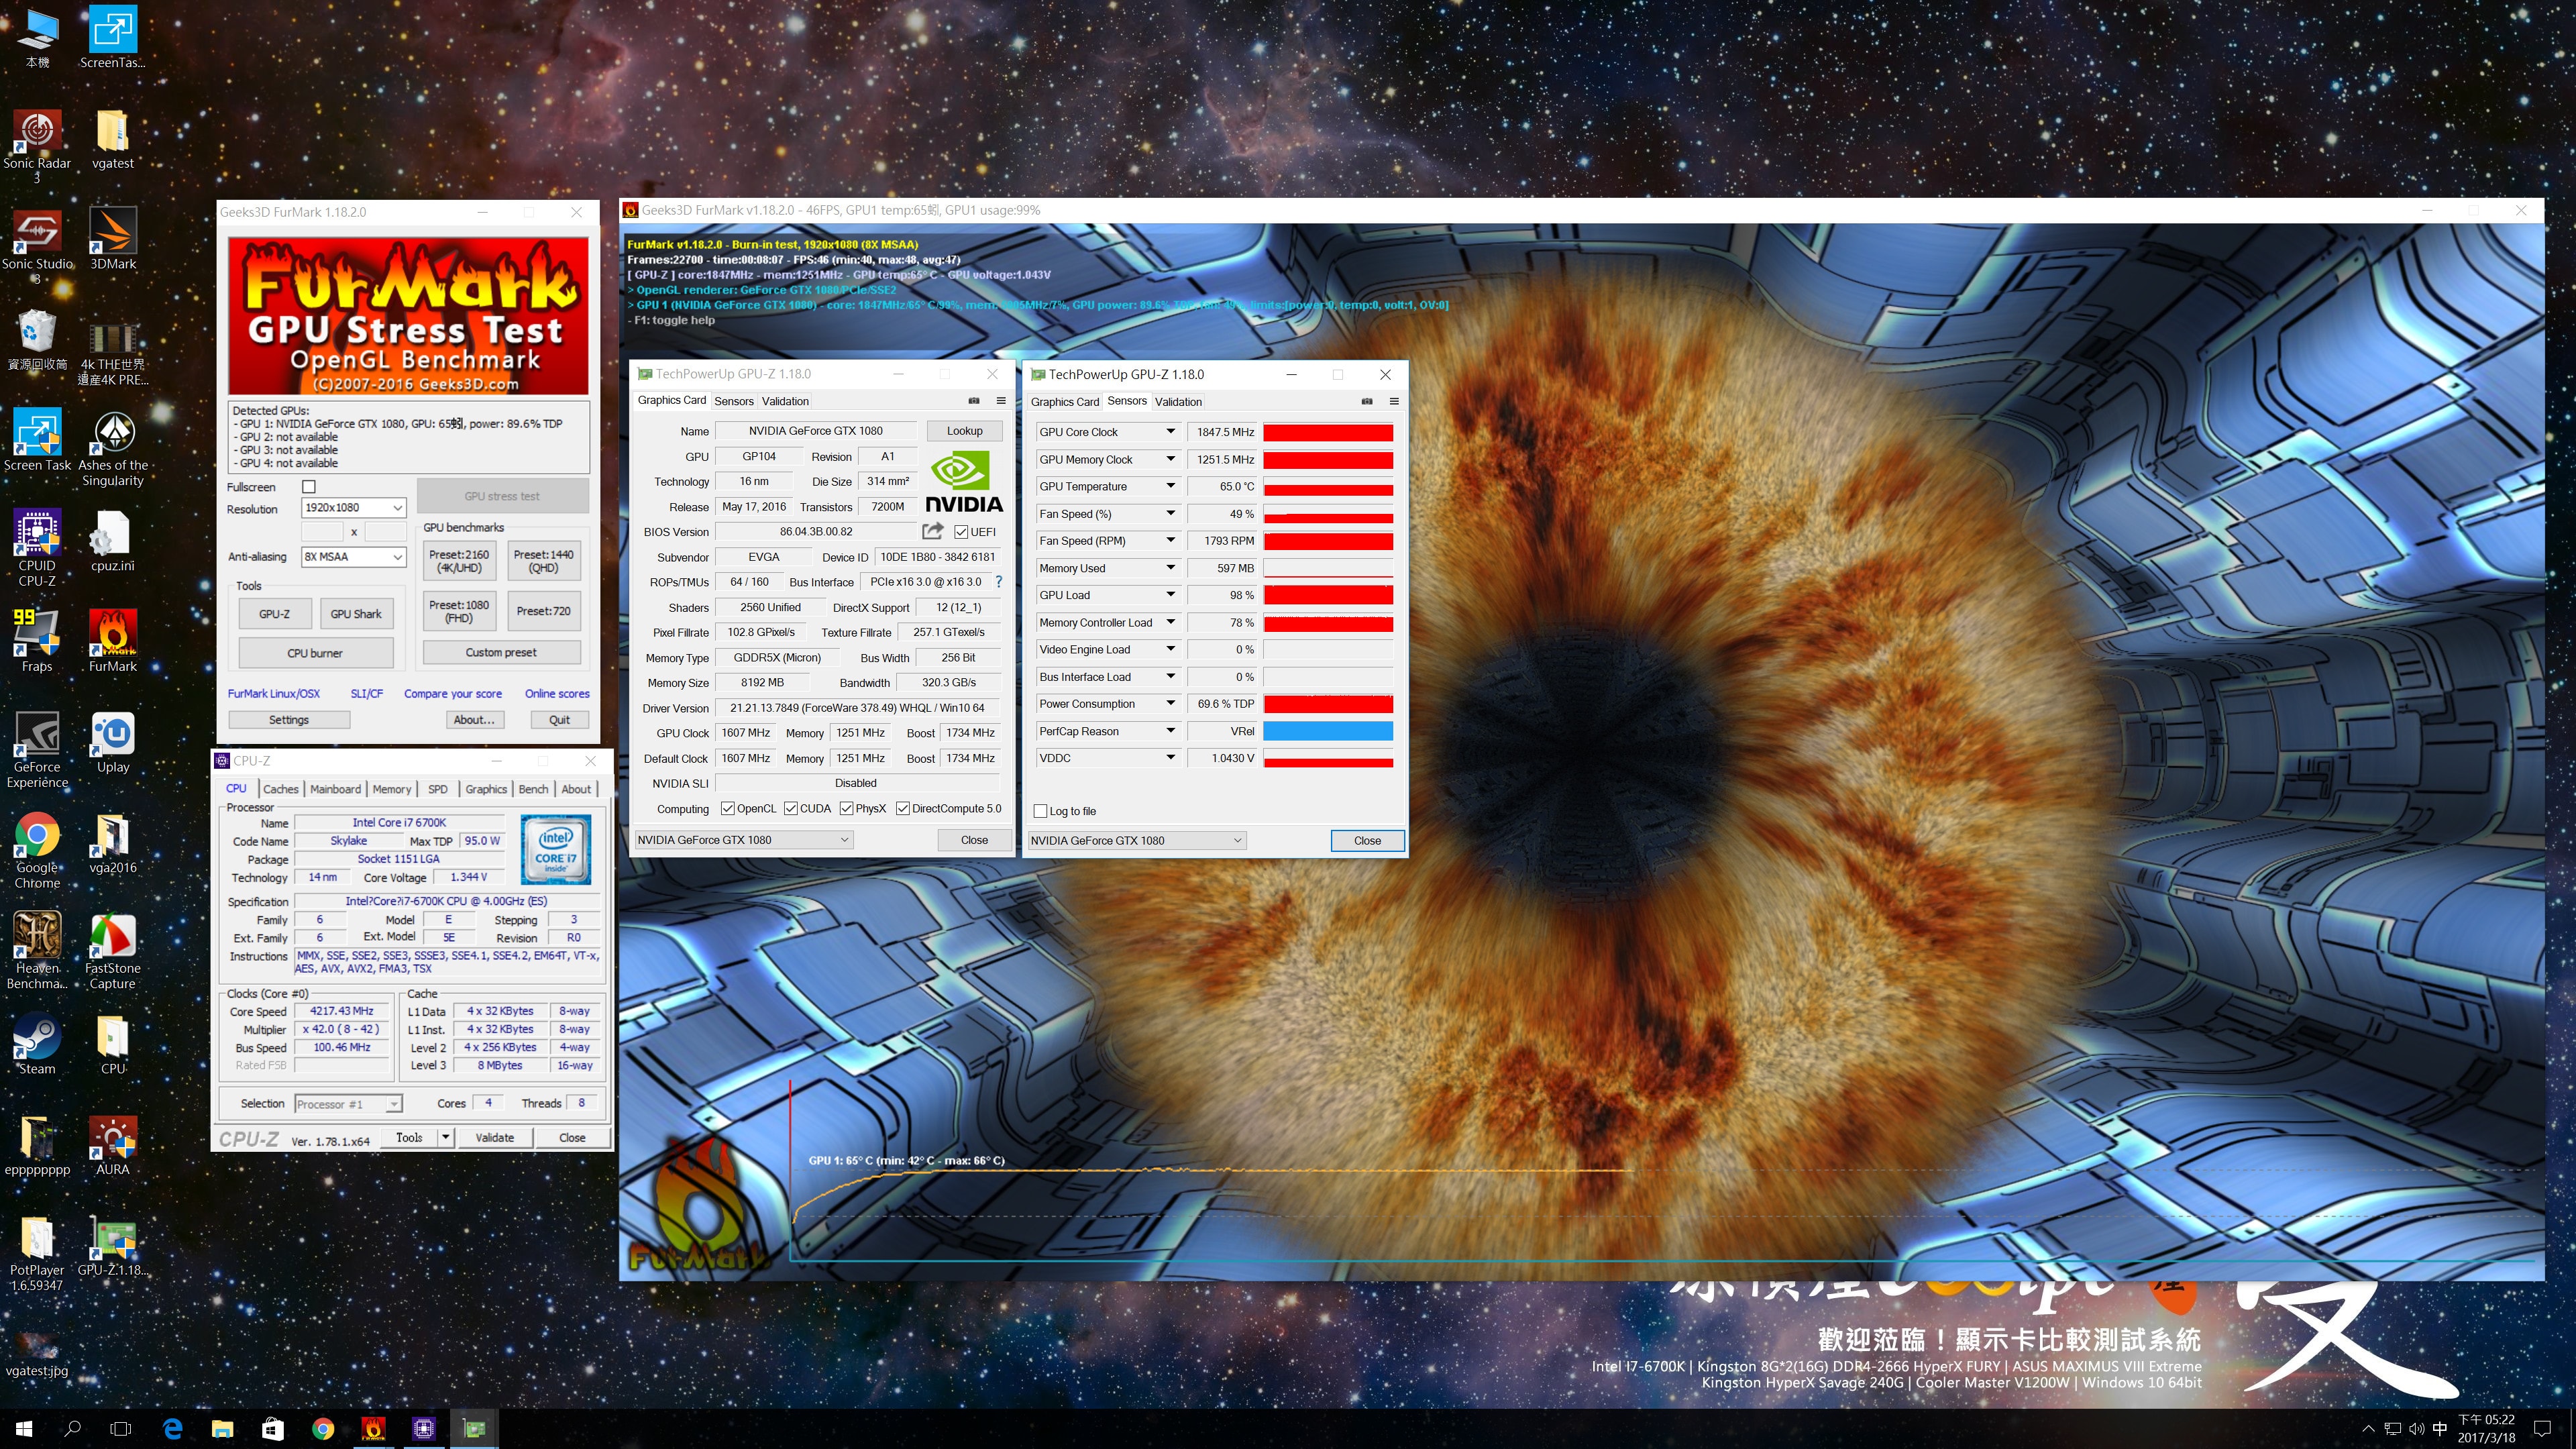Open CPU-Z Tools dropdown arrow
Viewport: 2576px width, 1449px height.
pos(446,1138)
